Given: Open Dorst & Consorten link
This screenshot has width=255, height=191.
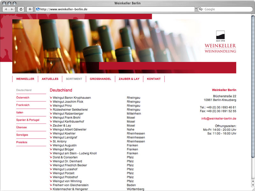Looking at the screenshot, I should (x=65, y=157).
